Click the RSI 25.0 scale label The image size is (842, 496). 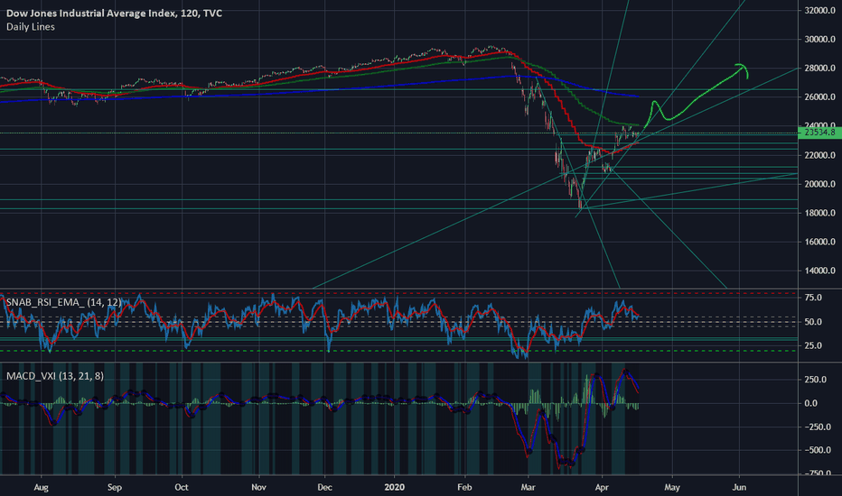click(x=812, y=345)
